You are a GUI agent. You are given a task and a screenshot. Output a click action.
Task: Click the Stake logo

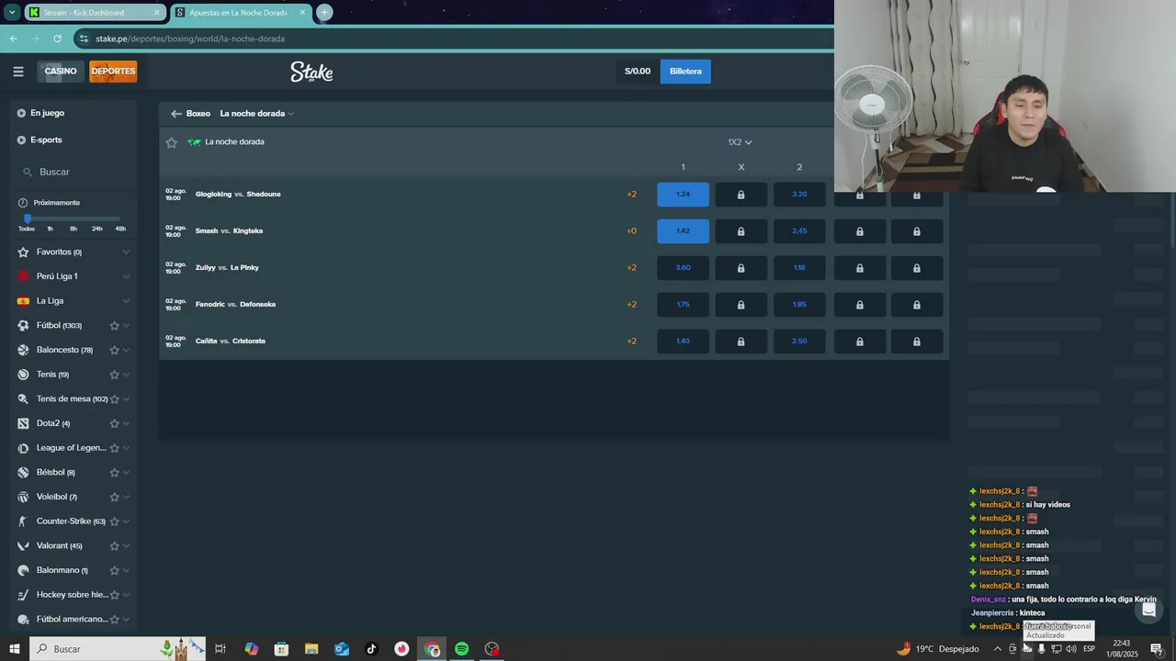(x=311, y=72)
